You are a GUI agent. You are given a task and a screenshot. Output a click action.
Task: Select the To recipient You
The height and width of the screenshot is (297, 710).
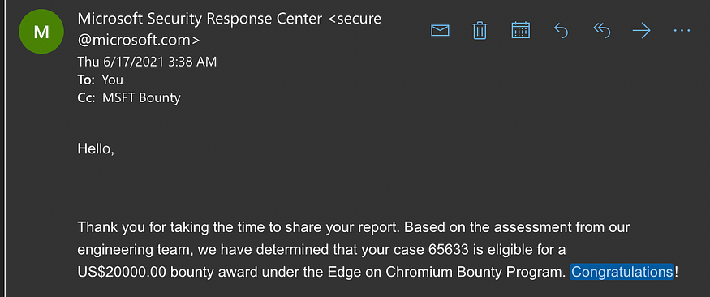coord(112,80)
